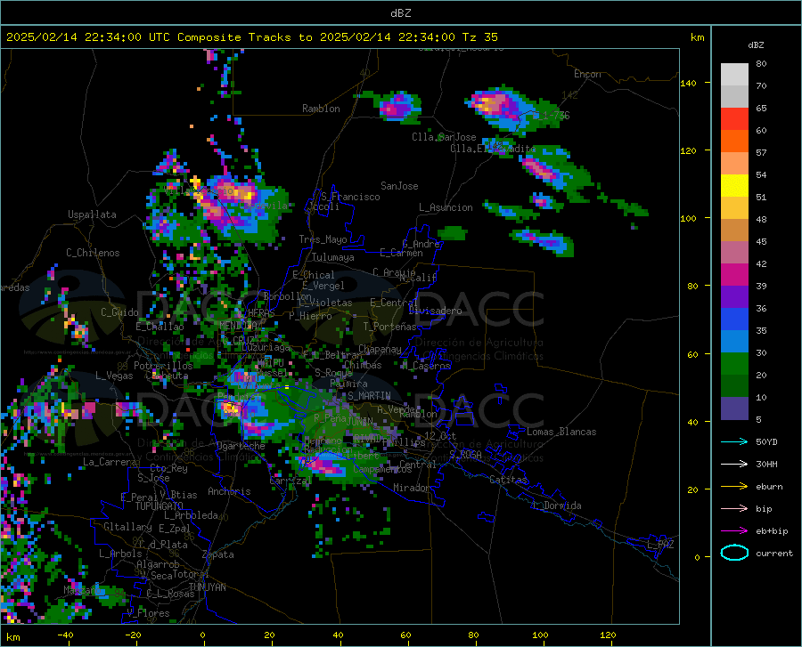The image size is (802, 647).
Task: Click the '50YD' legend label
Action: point(766,441)
